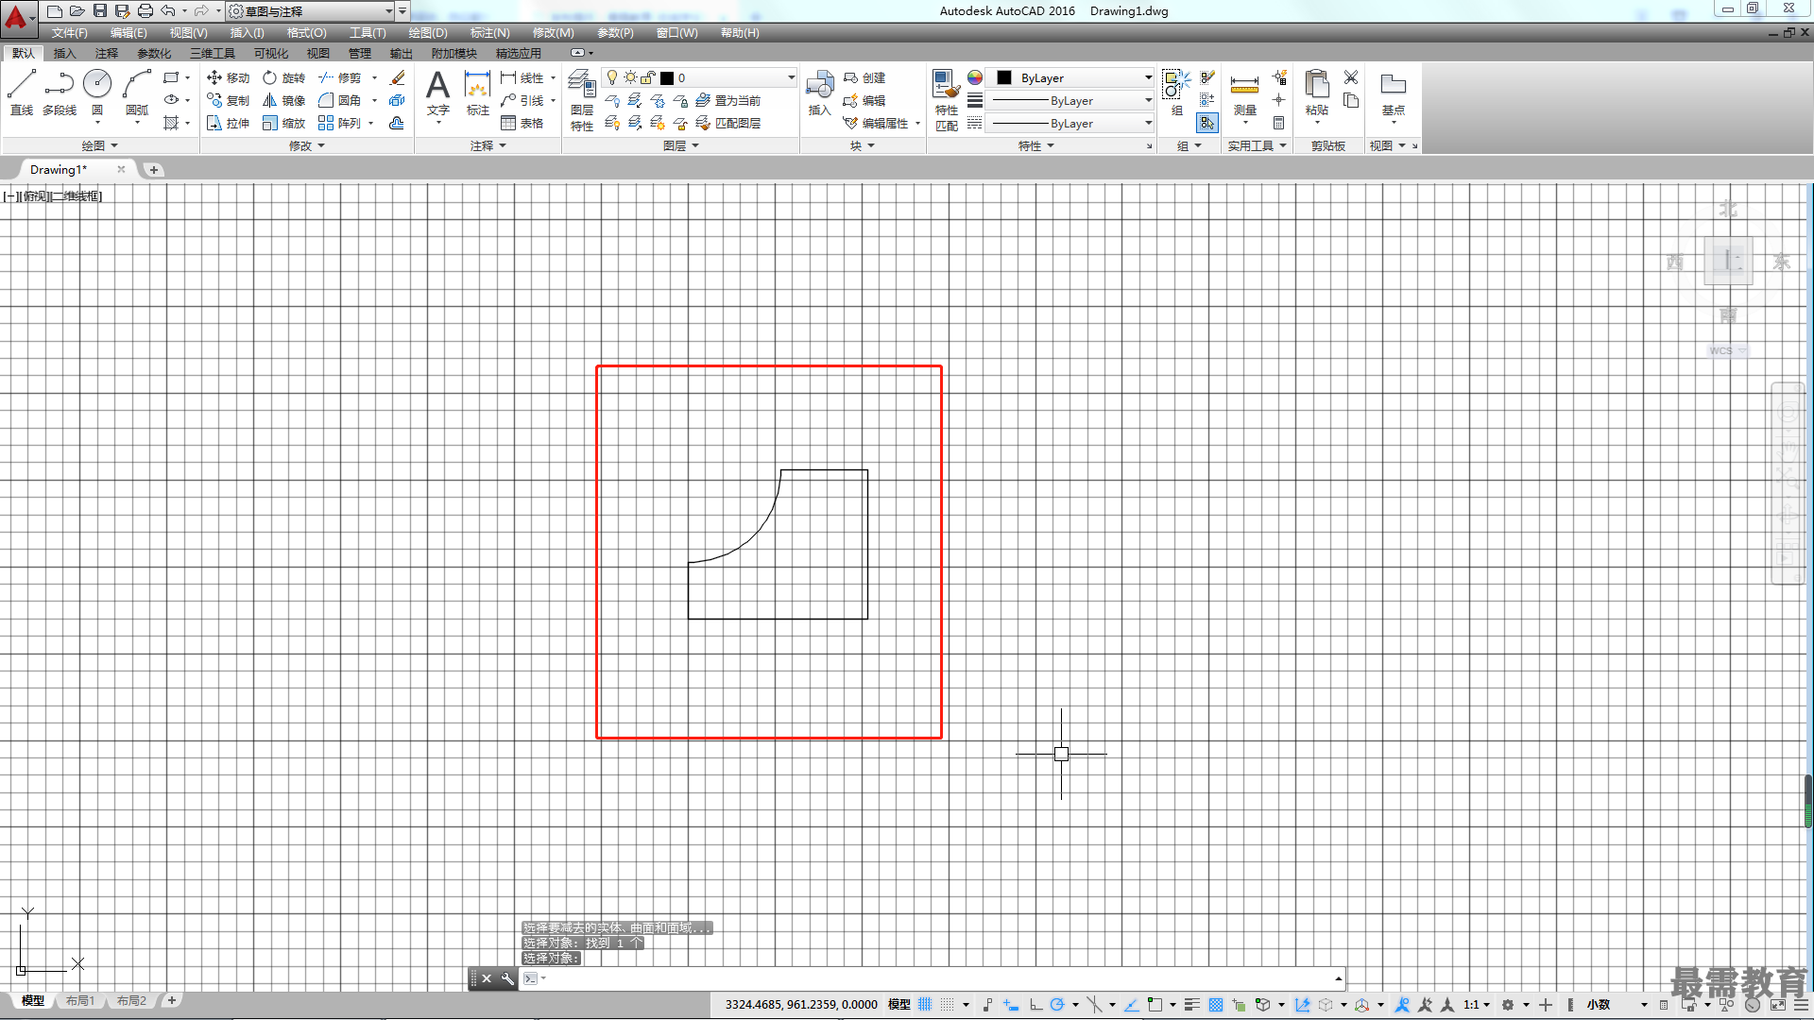Activate the Scale (缩放) command
The height and width of the screenshot is (1020, 1814).
pyautogui.click(x=284, y=123)
